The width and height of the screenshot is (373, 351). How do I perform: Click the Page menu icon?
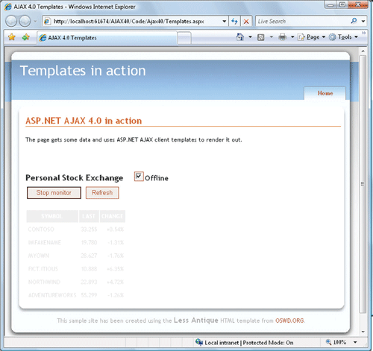click(301, 37)
